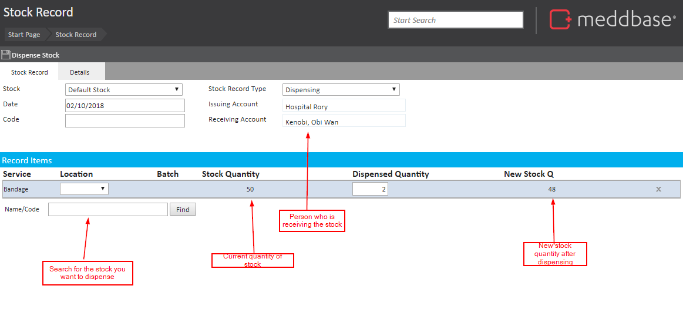Click the Stock Quantity column header
The width and height of the screenshot is (683, 336).
pos(231,174)
